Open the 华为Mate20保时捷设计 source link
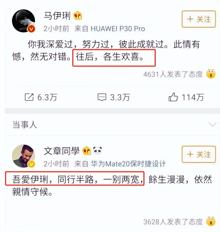220x232 pixels. click(128, 164)
